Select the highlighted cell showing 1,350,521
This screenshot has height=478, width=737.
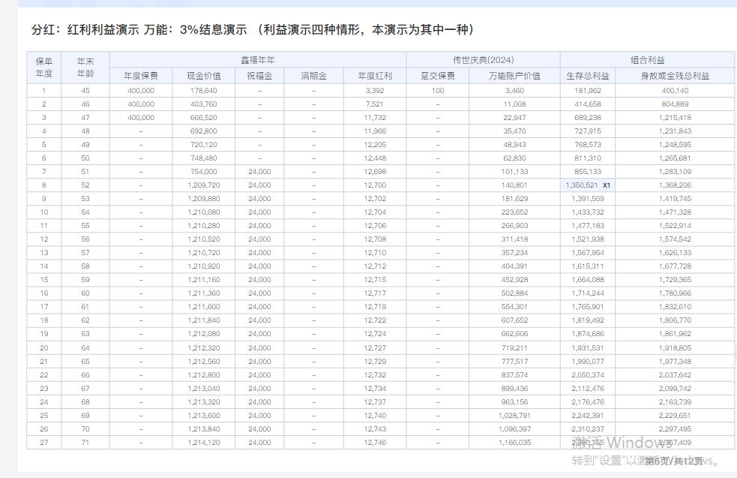[581, 185]
